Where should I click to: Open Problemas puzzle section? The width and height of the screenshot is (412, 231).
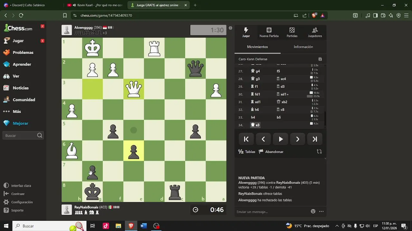[x=23, y=53]
